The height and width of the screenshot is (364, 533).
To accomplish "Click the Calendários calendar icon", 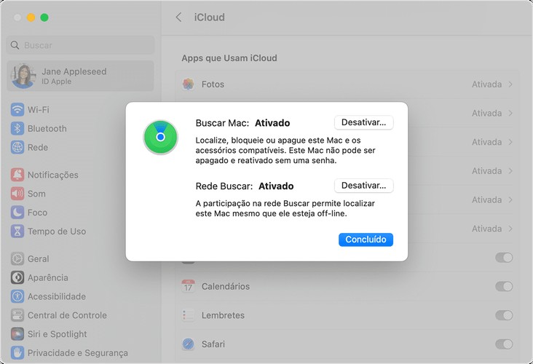I will coord(188,286).
